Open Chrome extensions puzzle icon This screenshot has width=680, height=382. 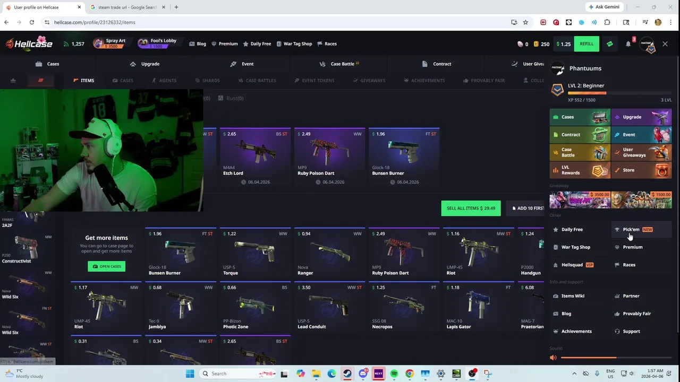tap(607, 22)
